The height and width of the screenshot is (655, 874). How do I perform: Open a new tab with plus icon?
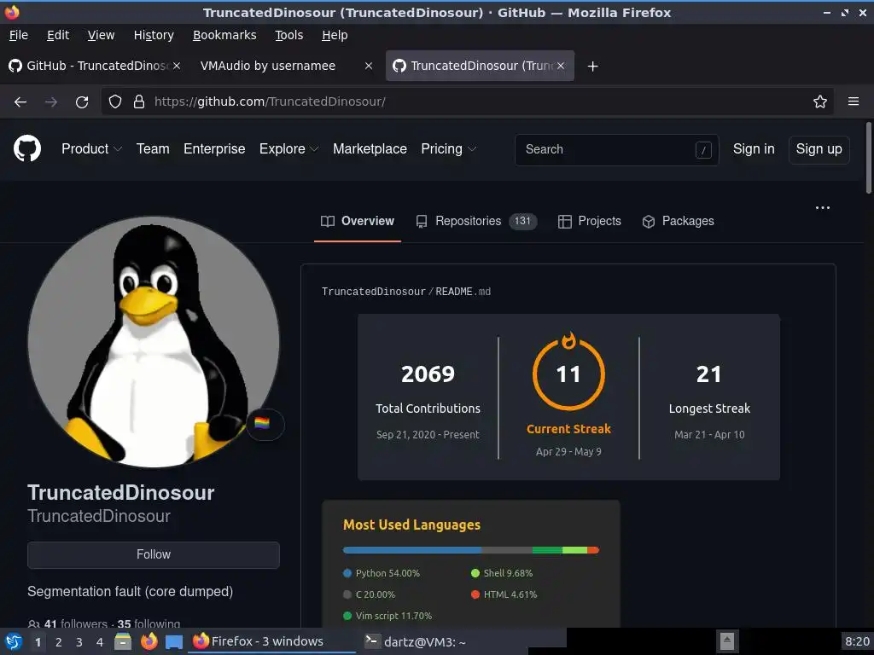(592, 67)
